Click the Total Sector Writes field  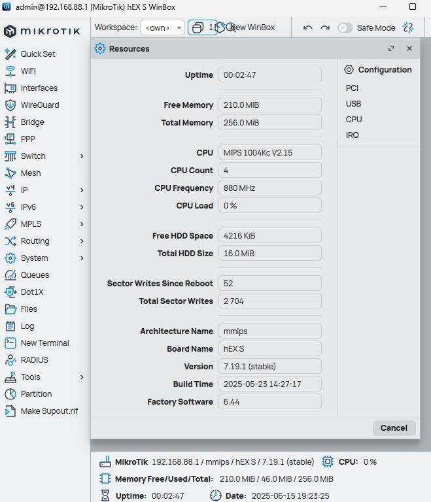tap(270, 301)
